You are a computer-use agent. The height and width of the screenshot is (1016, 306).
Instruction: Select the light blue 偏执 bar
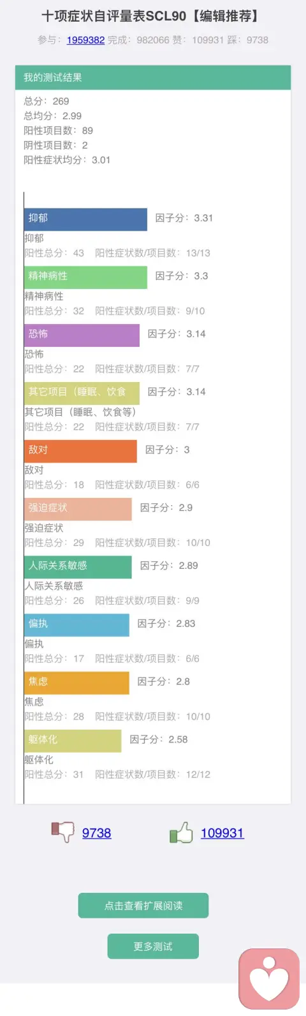76,625
